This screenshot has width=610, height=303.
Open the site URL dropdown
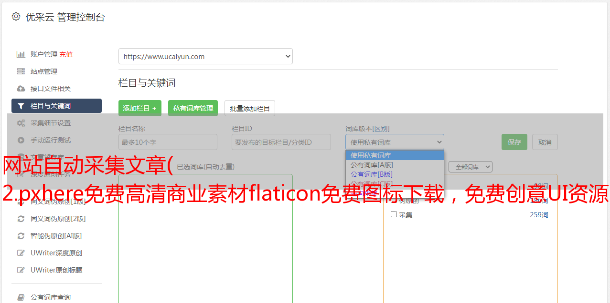coord(205,56)
